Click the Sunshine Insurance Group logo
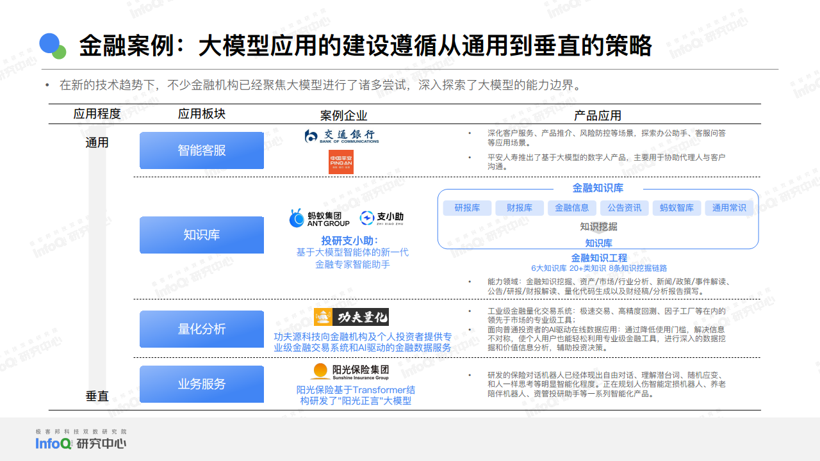Image resolution: width=820 pixels, height=461 pixels. pyautogui.click(x=350, y=371)
